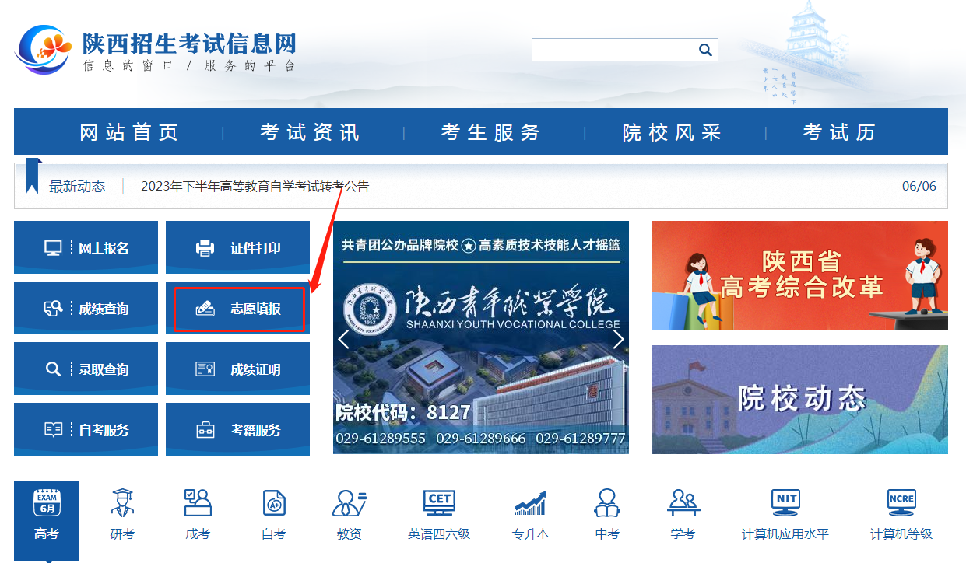The width and height of the screenshot is (966, 563).
Task: Click the 成绩查询 button label
Action: 104,309
